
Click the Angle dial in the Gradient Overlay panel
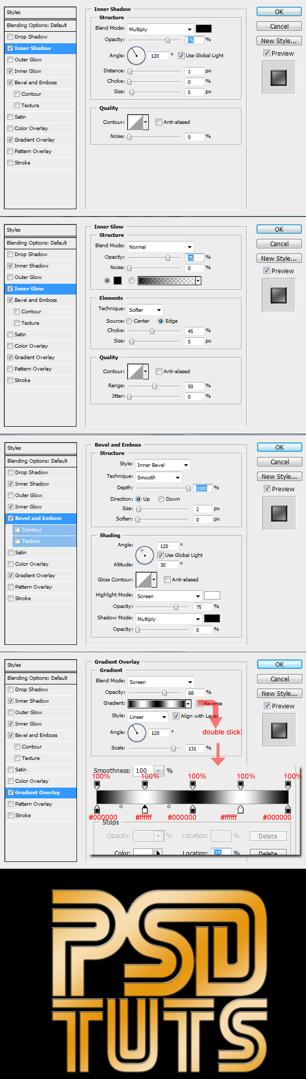(137, 732)
